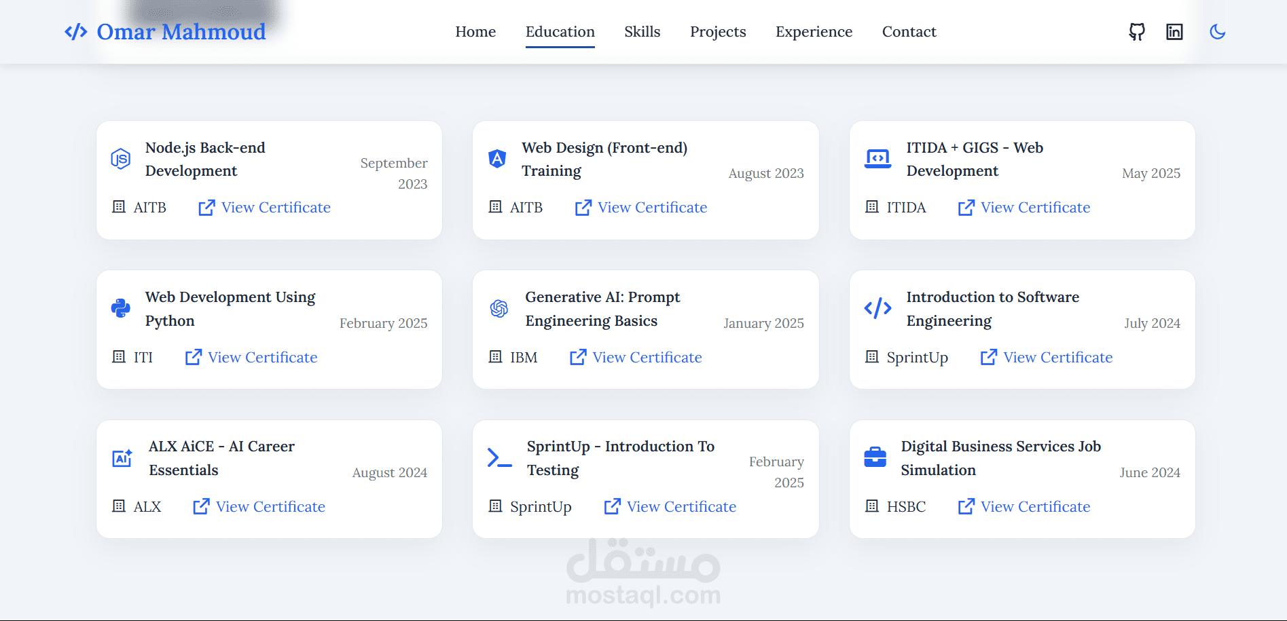The width and height of the screenshot is (1287, 621).
Task: Click the June 2024 date text
Action: tap(1150, 472)
